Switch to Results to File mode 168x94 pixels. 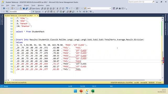[x=73, y=11]
